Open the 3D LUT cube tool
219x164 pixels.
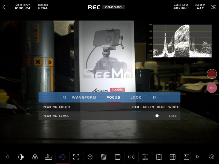click(x=90, y=157)
